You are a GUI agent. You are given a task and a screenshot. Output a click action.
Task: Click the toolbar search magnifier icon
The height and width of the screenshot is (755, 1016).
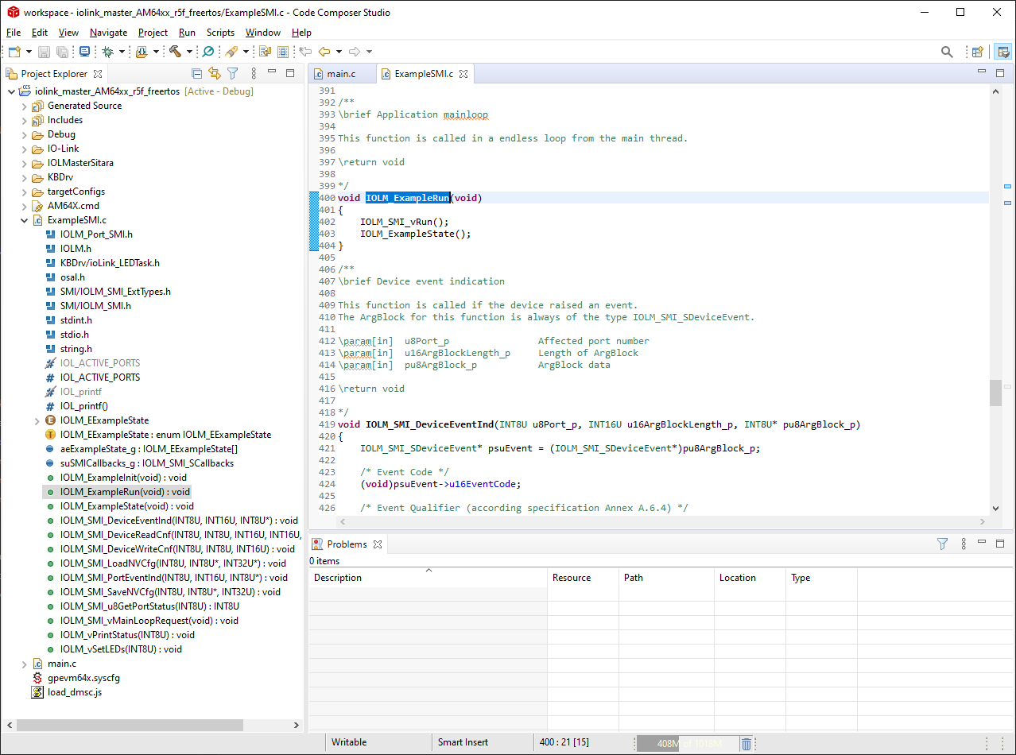tap(947, 52)
